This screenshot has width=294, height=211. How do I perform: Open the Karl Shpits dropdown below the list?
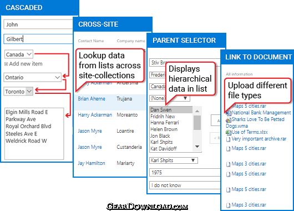[x=174, y=160]
